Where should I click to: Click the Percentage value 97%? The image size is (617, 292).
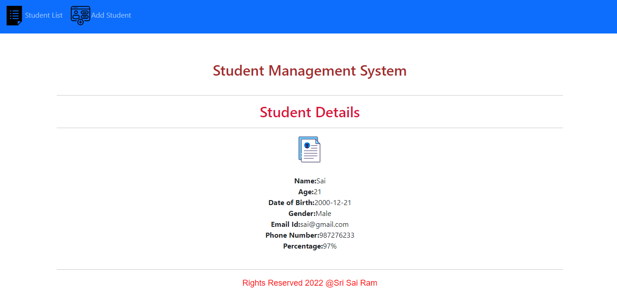330,246
